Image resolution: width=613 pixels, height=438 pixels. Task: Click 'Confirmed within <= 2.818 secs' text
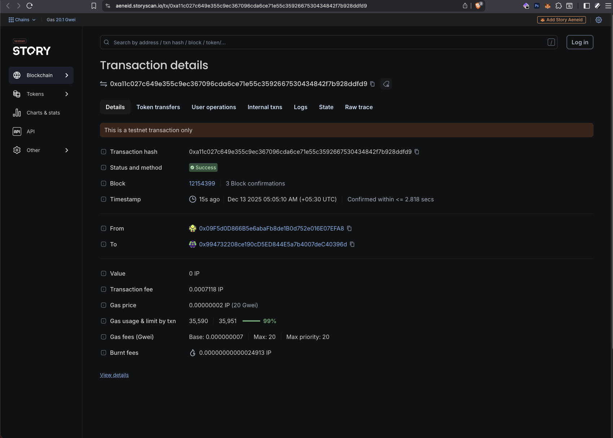pos(390,199)
